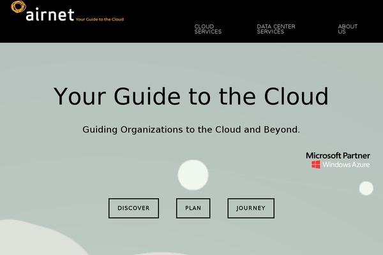
Task: Open the Cloud Services menu
Action: pyautogui.click(x=207, y=29)
